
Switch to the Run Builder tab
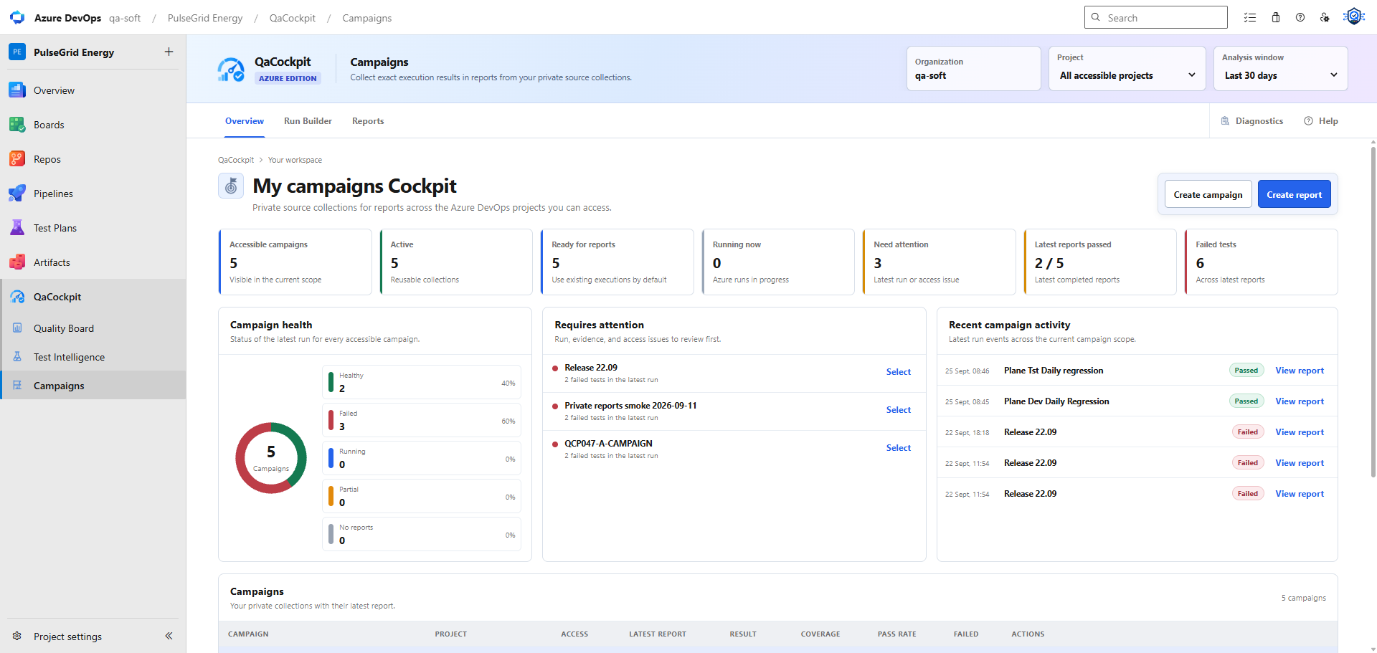tap(308, 121)
